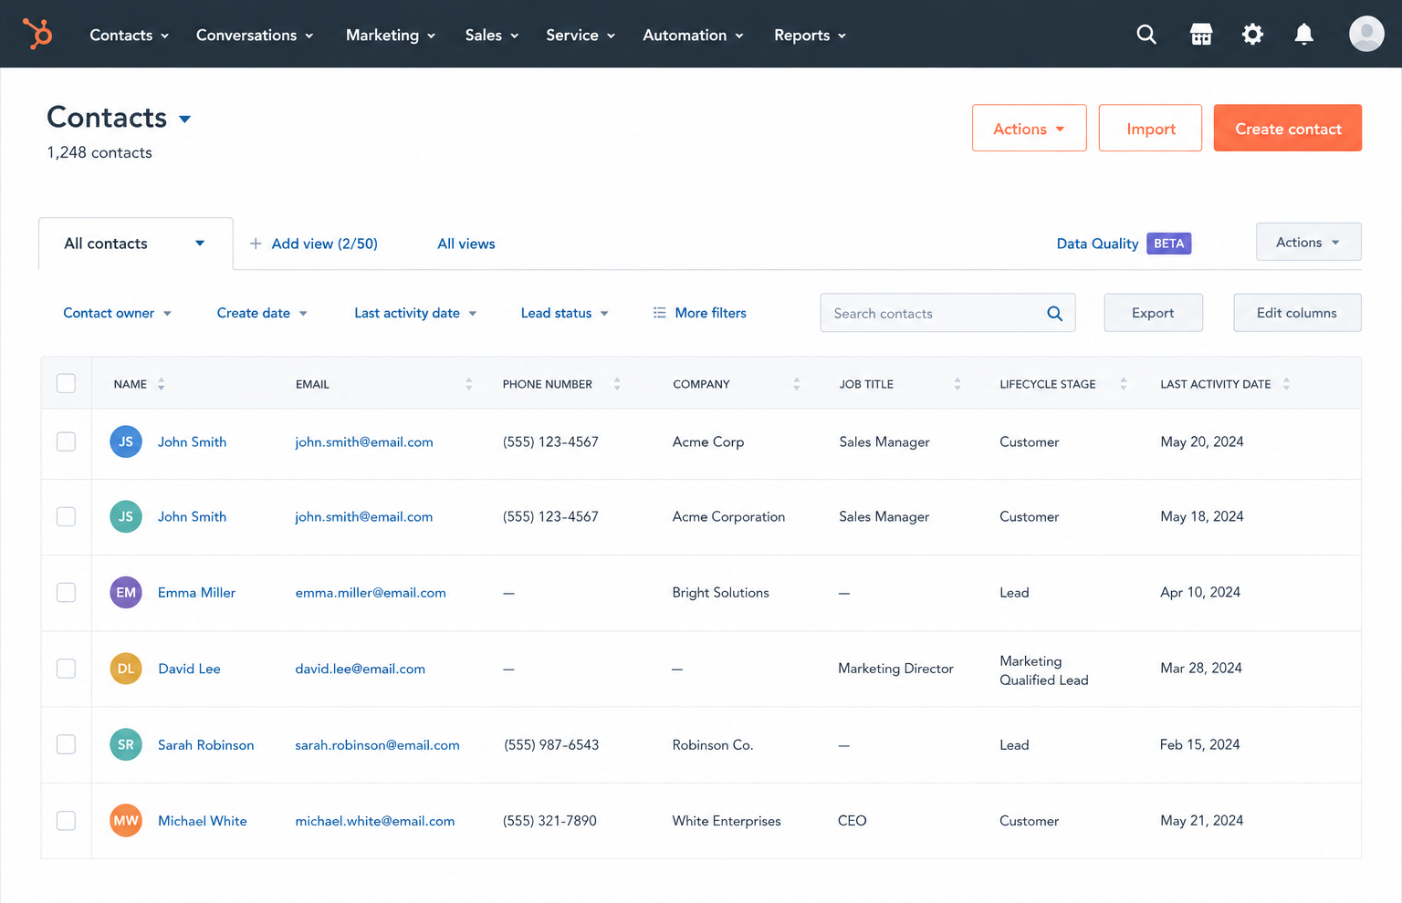Select the Emma Miller row checkbox
The height and width of the screenshot is (903, 1402).
66,593
